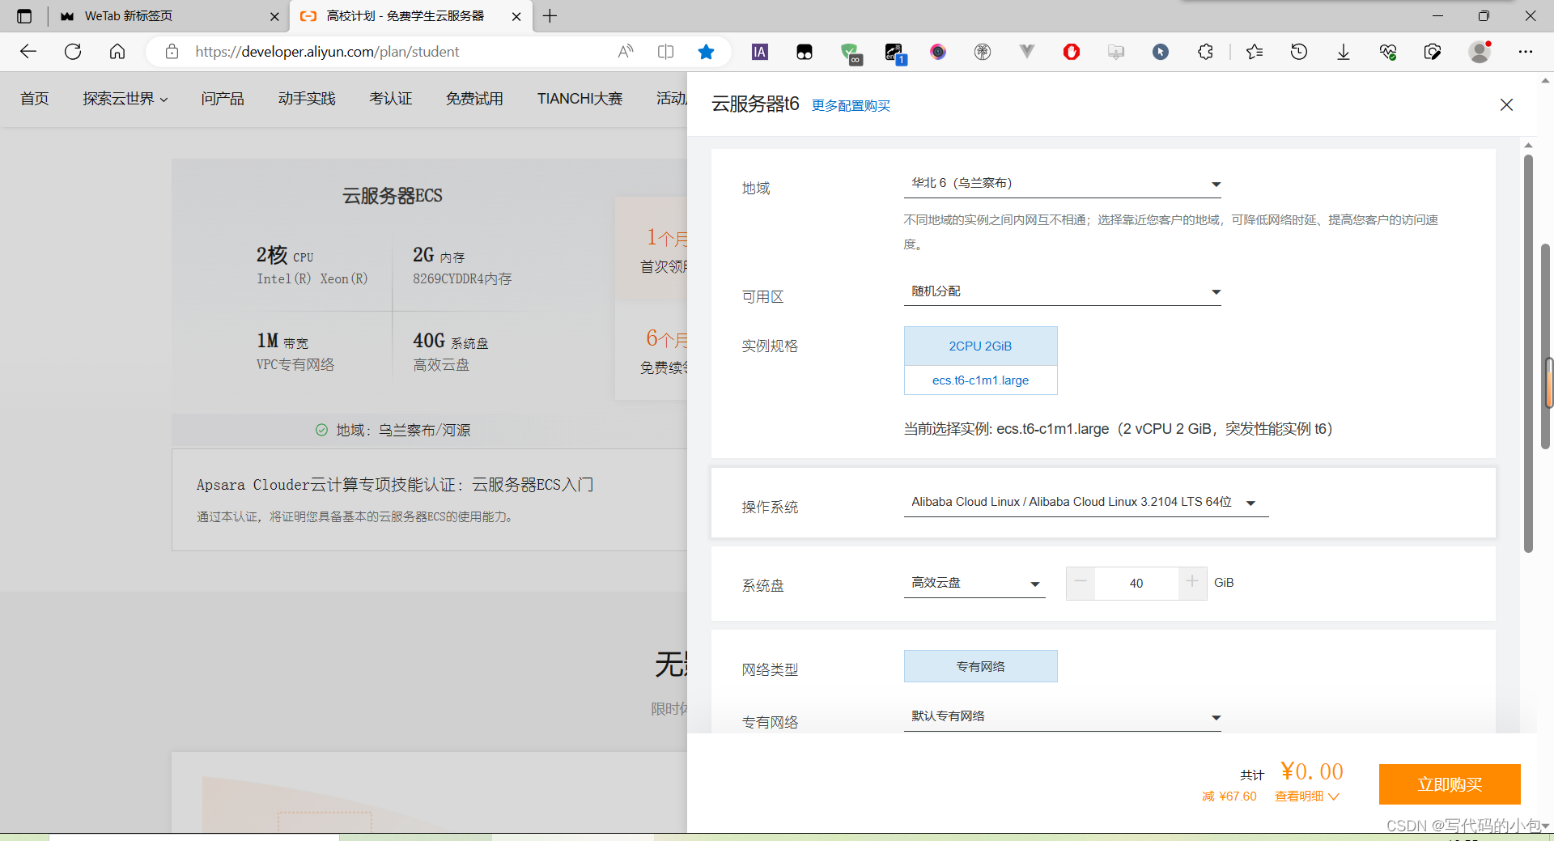Go to 首页 in the navigation bar
The height and width of the screenshot is (841, 1554).
[35, 99]
